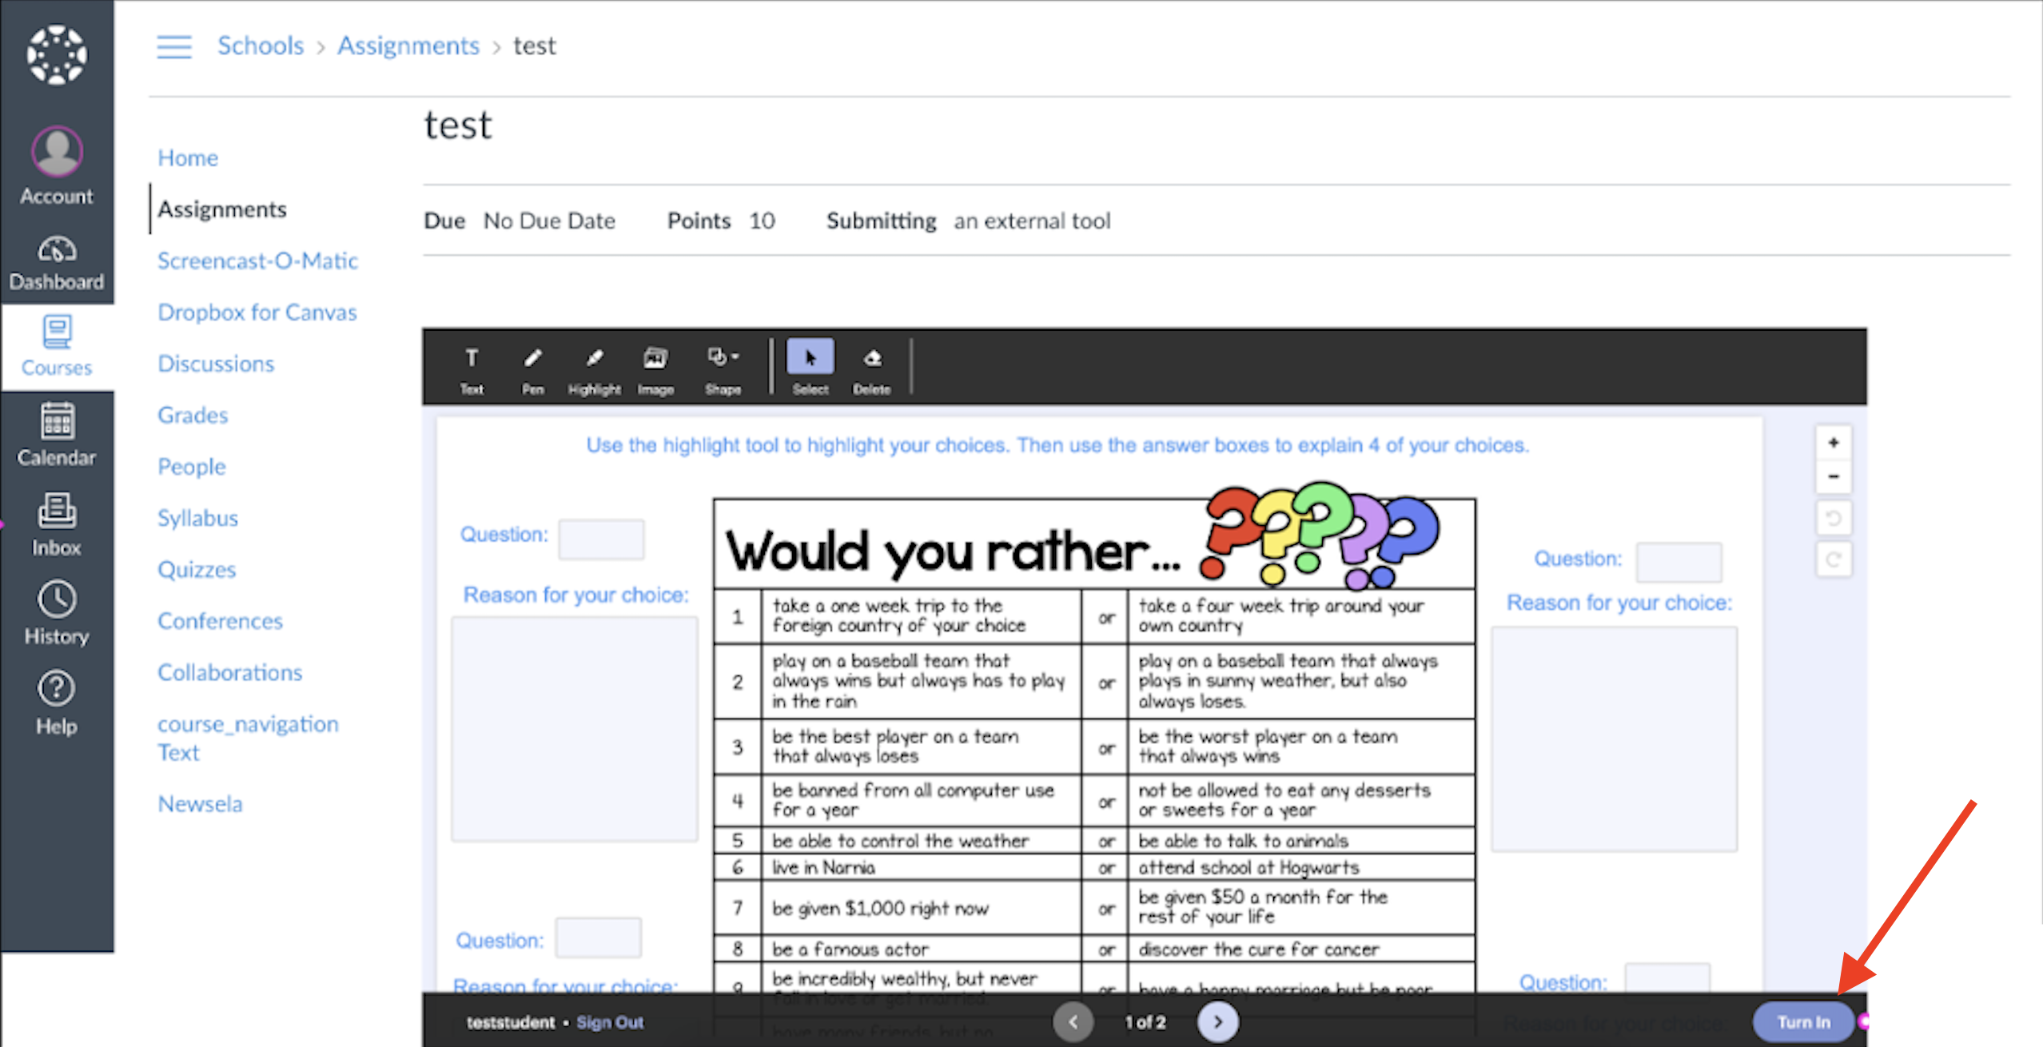This screenshot has width=2043, height=1047.
Task: Open Conferences in course navigation
Action: coord(220,621)
